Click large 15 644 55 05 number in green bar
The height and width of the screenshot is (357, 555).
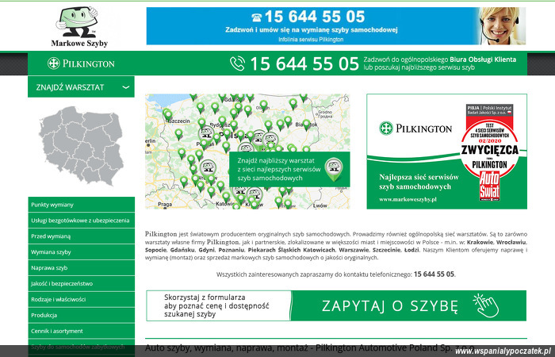coord(304,64)
